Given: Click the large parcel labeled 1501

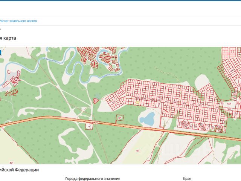Looking at the screenshot, I should (x=229, y=104).
